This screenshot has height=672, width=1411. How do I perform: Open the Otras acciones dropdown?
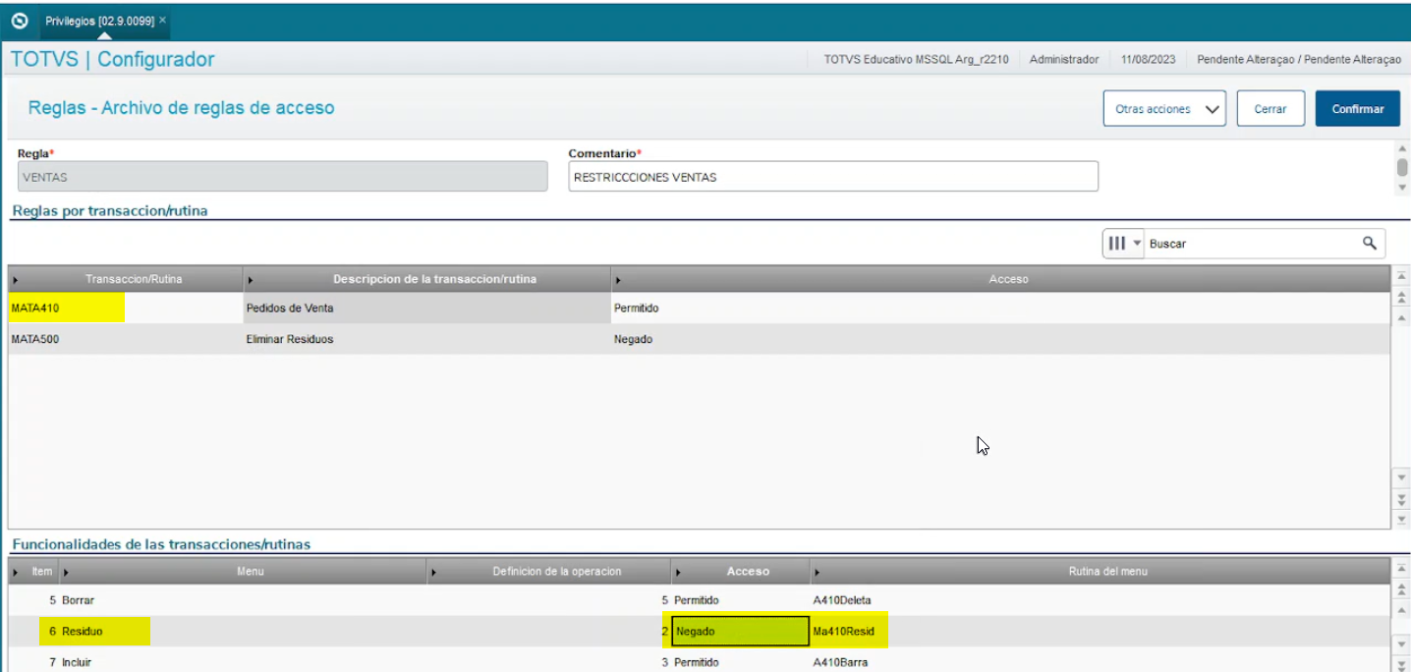1164,109
